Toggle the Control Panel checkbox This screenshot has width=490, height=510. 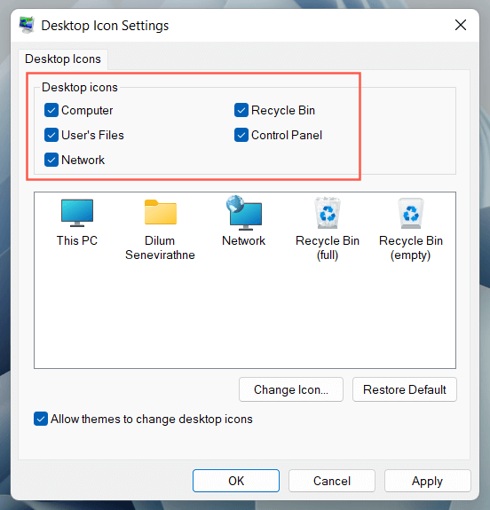pos(241,135)
